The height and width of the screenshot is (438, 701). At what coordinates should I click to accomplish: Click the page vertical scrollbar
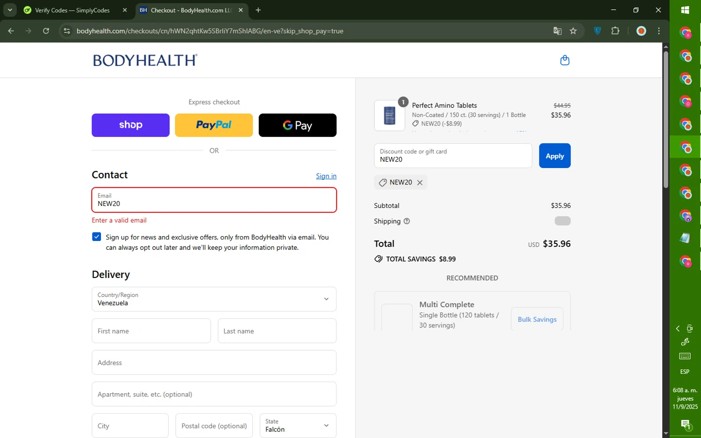(x=666, y=119)
